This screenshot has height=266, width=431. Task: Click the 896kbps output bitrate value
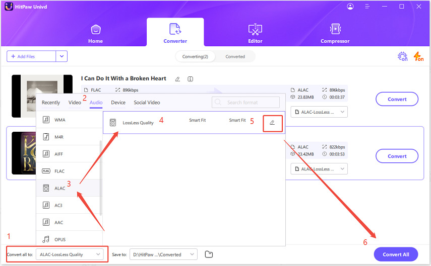point(337,90)
